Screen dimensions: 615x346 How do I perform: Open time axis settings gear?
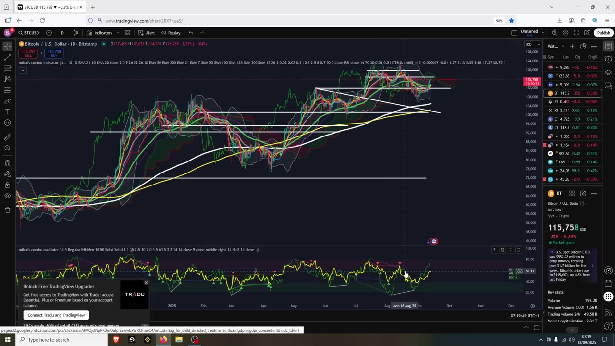[532, 306]
